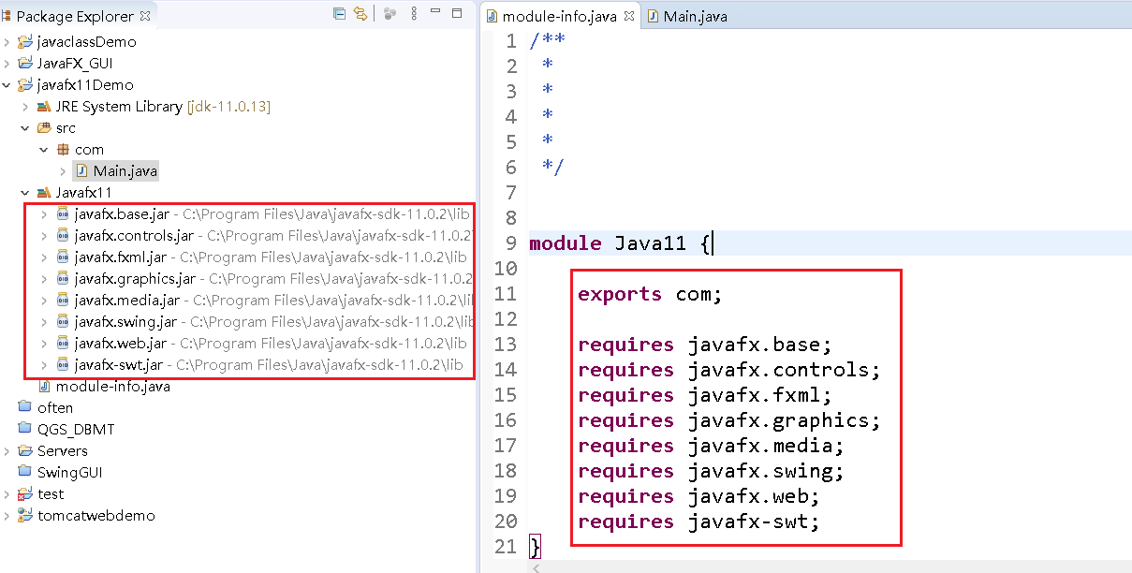The height and width of the screenshot is (573, 1132).
Task: Select the Package Explorer tab
Action: (x=70, y=15)
